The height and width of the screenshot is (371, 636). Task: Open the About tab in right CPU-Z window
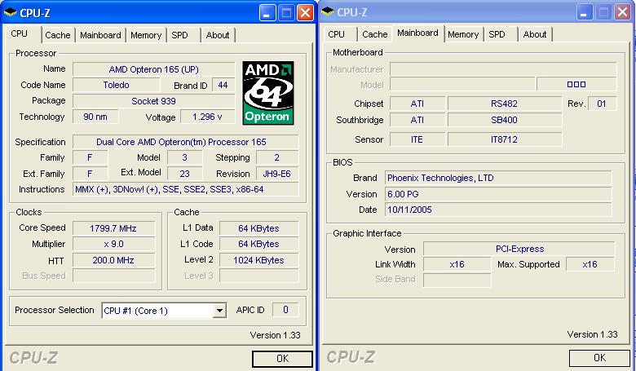(x=535, y=34)
